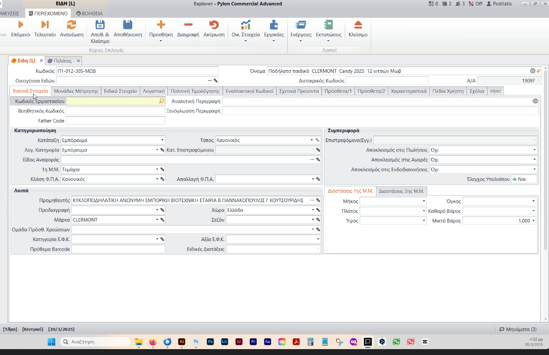The height and width of the screenshot is (355, 549).
Task: Open the Διαστάσεις 2ης Μ.Μ. tab
Action: [x=401, y=191]
